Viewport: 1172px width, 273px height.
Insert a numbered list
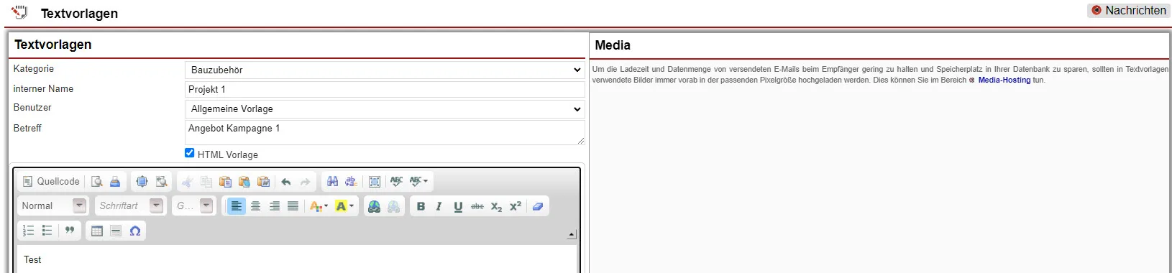click(x=28, y=231)
